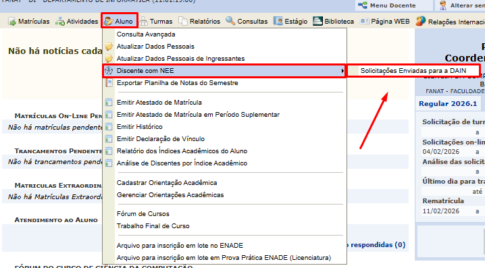The image size is (485, 268).
Task: Click the Relações Internacionais globe icon
Action: coord(421,21)
